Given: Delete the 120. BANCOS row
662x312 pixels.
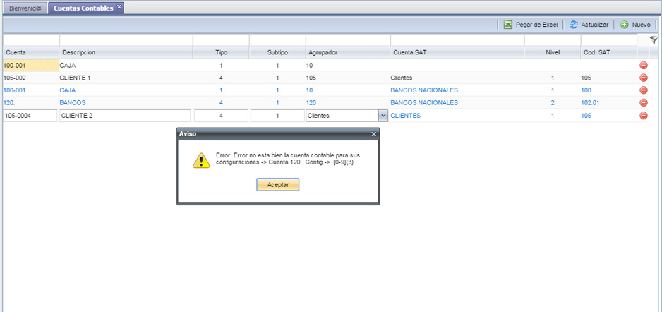Looking at the screenshot, I should [x=643, y=103].
